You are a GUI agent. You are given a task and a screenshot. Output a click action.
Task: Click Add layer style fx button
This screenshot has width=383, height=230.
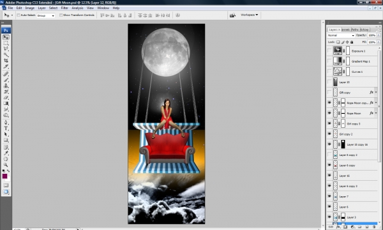click(338, 227)
